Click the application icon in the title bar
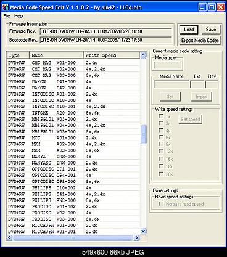The image size is (227, 257). click(5, 7)
